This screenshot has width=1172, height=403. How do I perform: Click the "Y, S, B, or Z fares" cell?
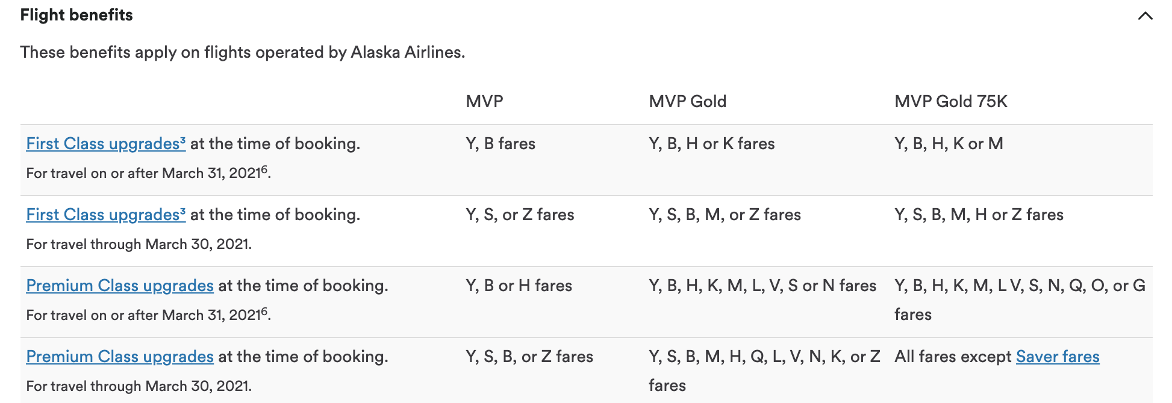coord(529,357)
